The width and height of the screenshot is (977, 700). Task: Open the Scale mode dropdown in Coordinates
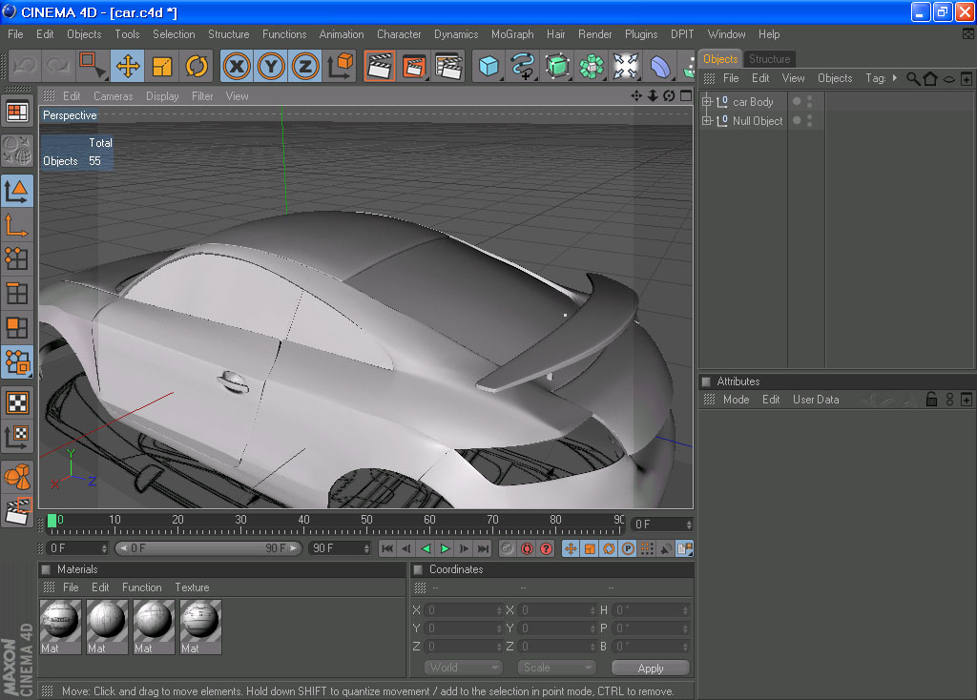(556, 668)
